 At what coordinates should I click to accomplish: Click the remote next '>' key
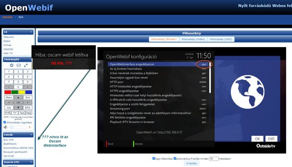27,87
